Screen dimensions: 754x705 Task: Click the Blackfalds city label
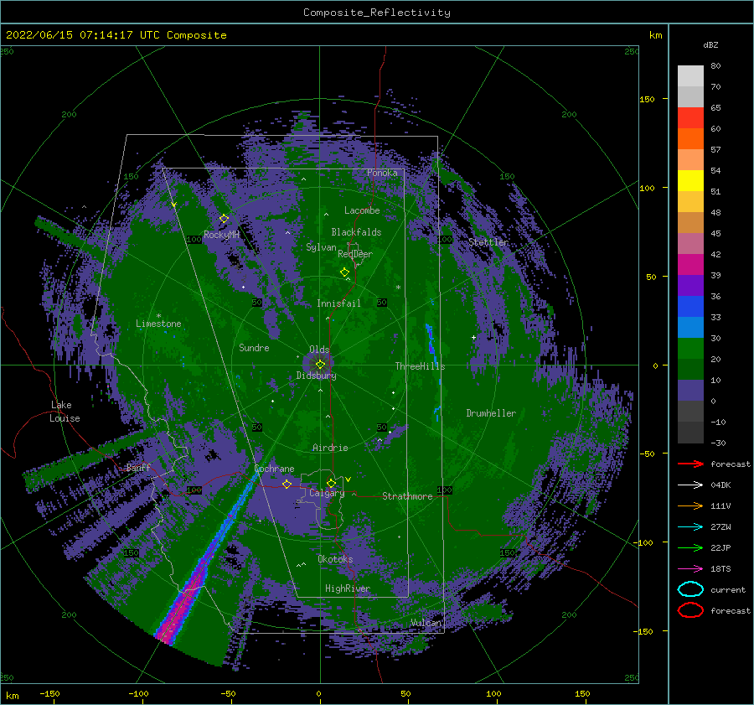point(356,232)
